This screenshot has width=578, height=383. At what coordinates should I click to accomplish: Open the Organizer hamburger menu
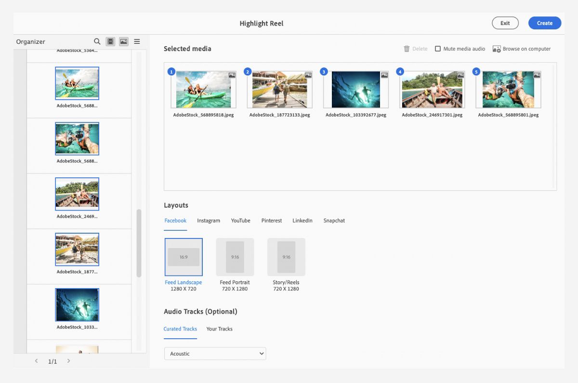click(x=137, y=41)
